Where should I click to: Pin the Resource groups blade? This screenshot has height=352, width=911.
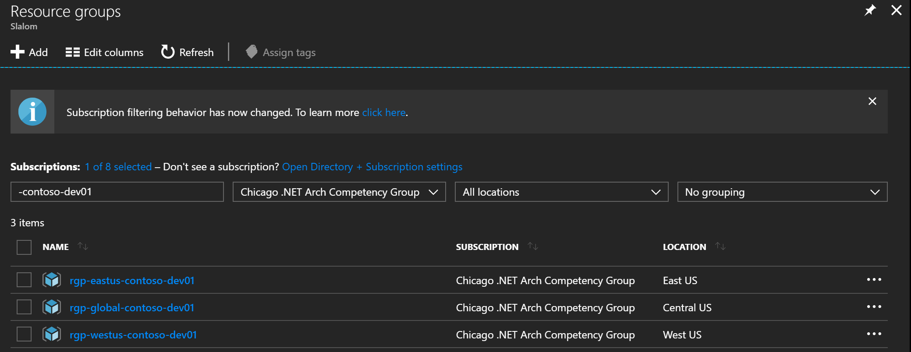coord(870,10)
